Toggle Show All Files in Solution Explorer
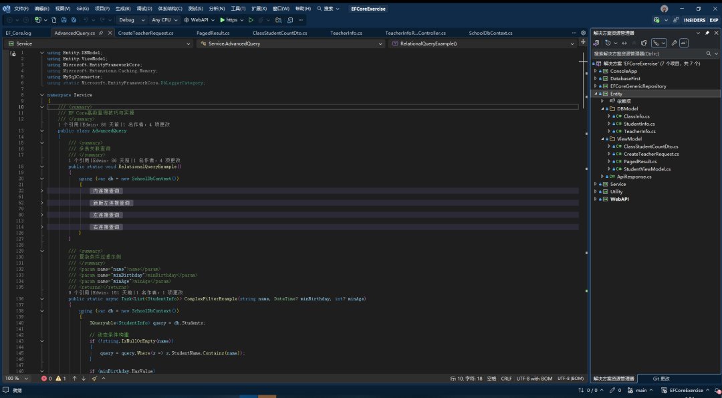Image resolution: width=722 pixels, height=398 pixels. point(644,42)
